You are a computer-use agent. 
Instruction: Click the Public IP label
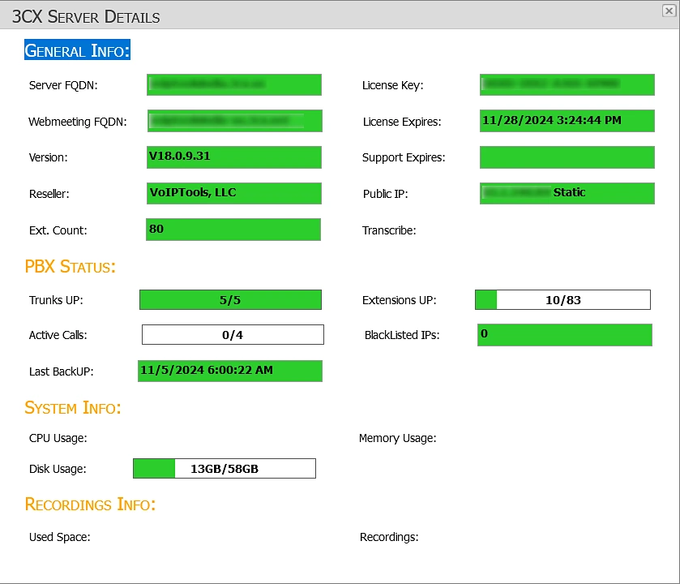coord(386,194)
